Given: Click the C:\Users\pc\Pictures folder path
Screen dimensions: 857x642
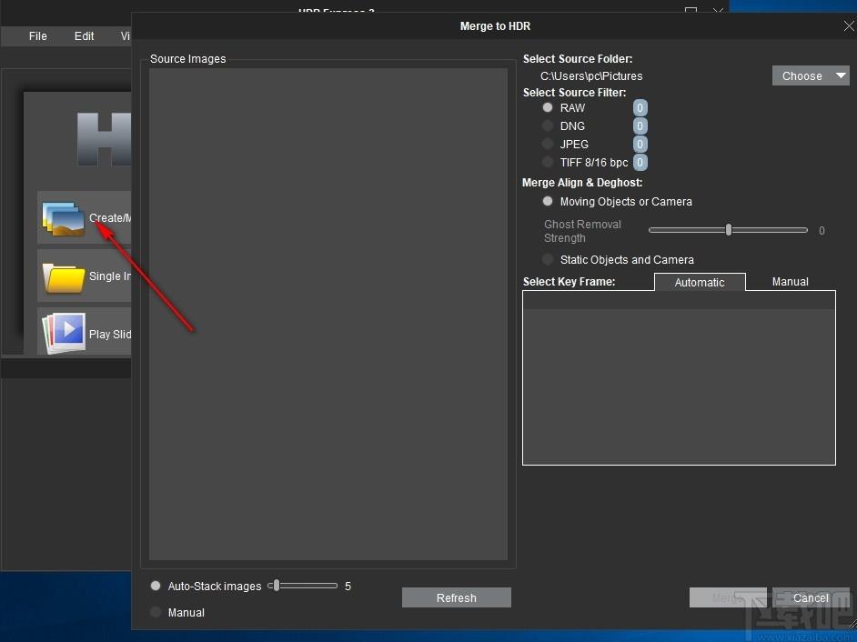Looking at the screenshot, I should (x=591, y=76).
